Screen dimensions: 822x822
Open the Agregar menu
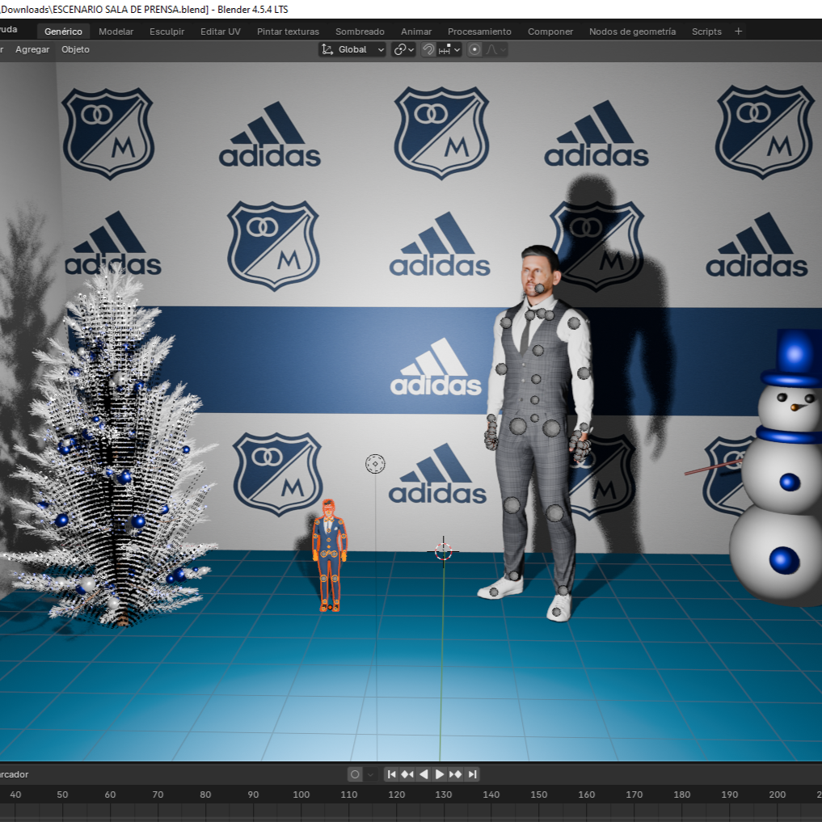(x=32, y=49)
